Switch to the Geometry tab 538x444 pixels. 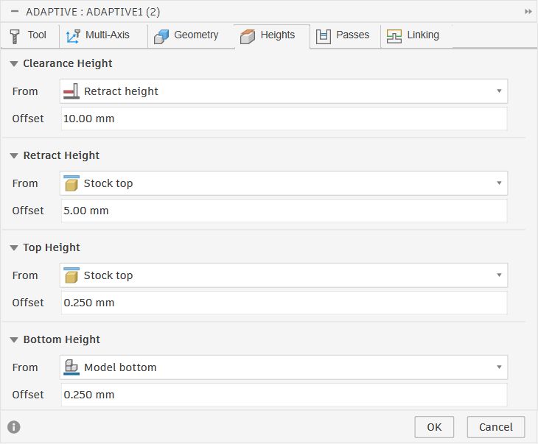191,35
